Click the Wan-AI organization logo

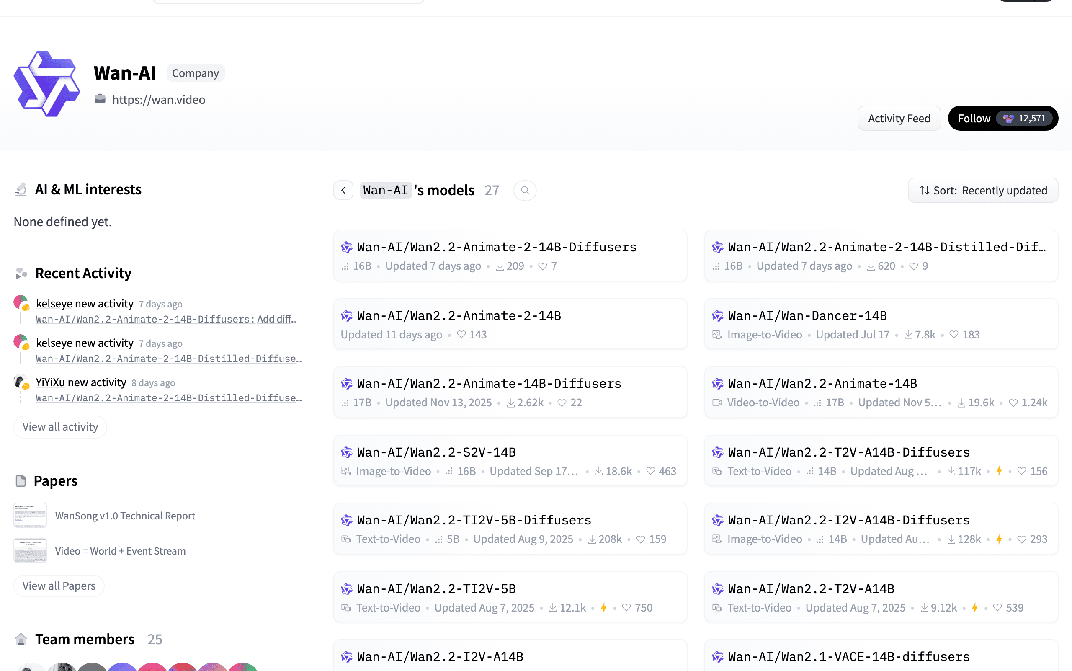point(47,84)
